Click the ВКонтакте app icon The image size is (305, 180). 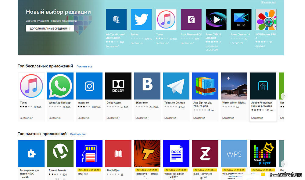click(147, 86)
